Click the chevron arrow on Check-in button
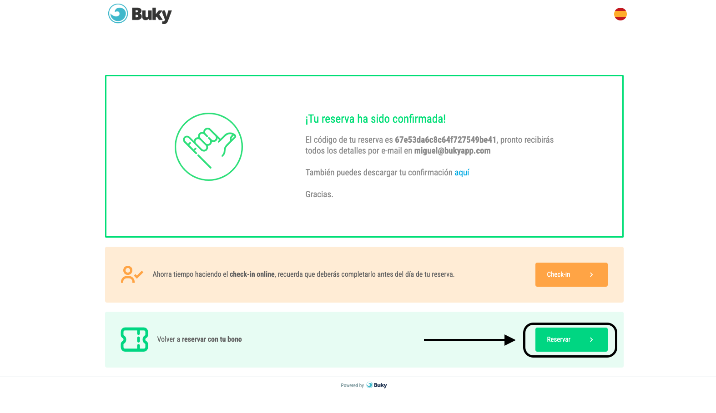The width and height of the screenshot is (716, 413). pyautogui.click(x=591, y=274)
